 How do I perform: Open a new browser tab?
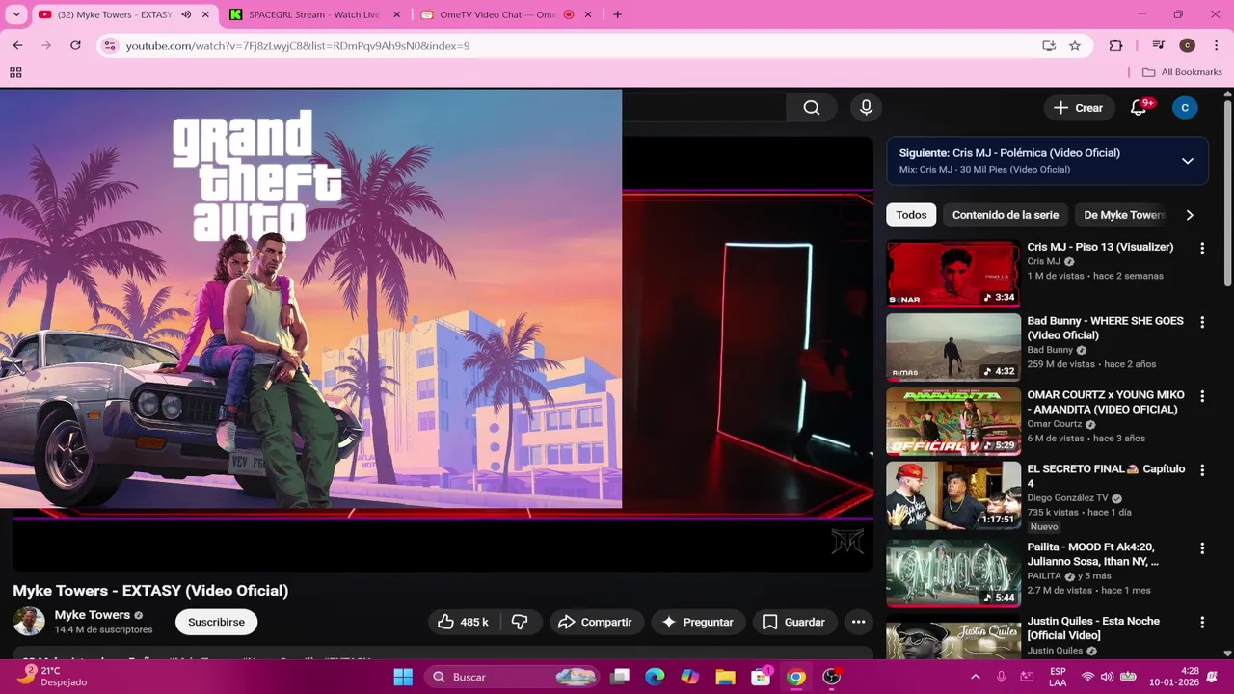(617, 14)
